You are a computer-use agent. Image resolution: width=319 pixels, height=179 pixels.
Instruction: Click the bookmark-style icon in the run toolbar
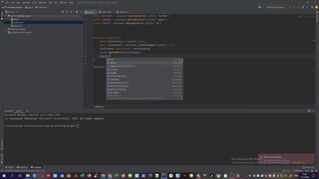pos(303,7)
